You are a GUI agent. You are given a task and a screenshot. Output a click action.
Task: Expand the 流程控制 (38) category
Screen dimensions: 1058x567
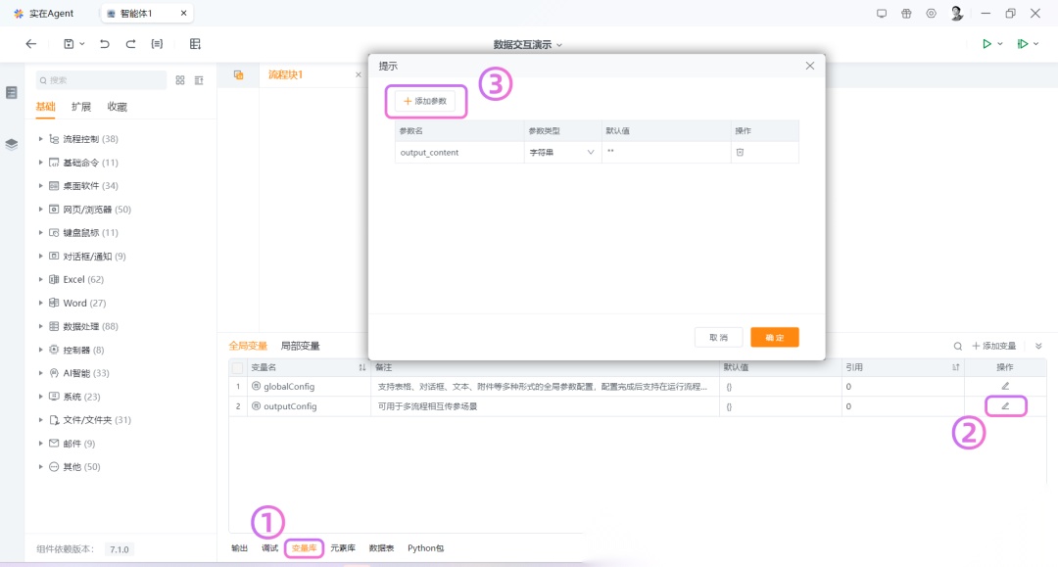pyautogui.click(x=40, y=139)
